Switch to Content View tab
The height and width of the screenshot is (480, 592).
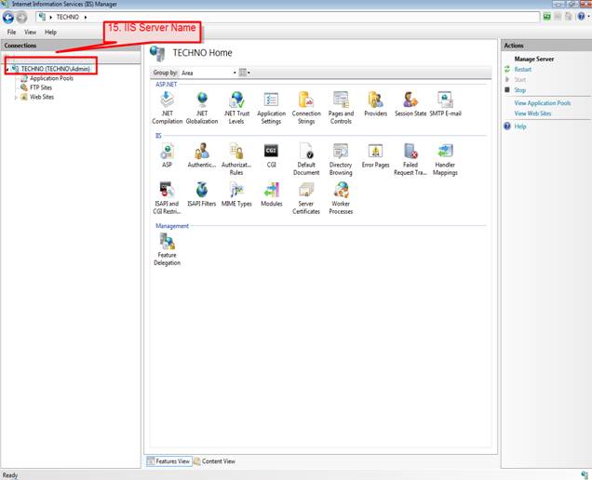pos(214,461)
